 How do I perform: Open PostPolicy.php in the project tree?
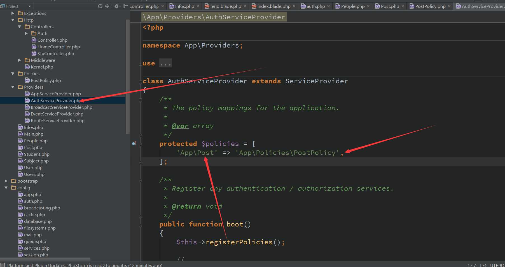[x=46, y=80]
